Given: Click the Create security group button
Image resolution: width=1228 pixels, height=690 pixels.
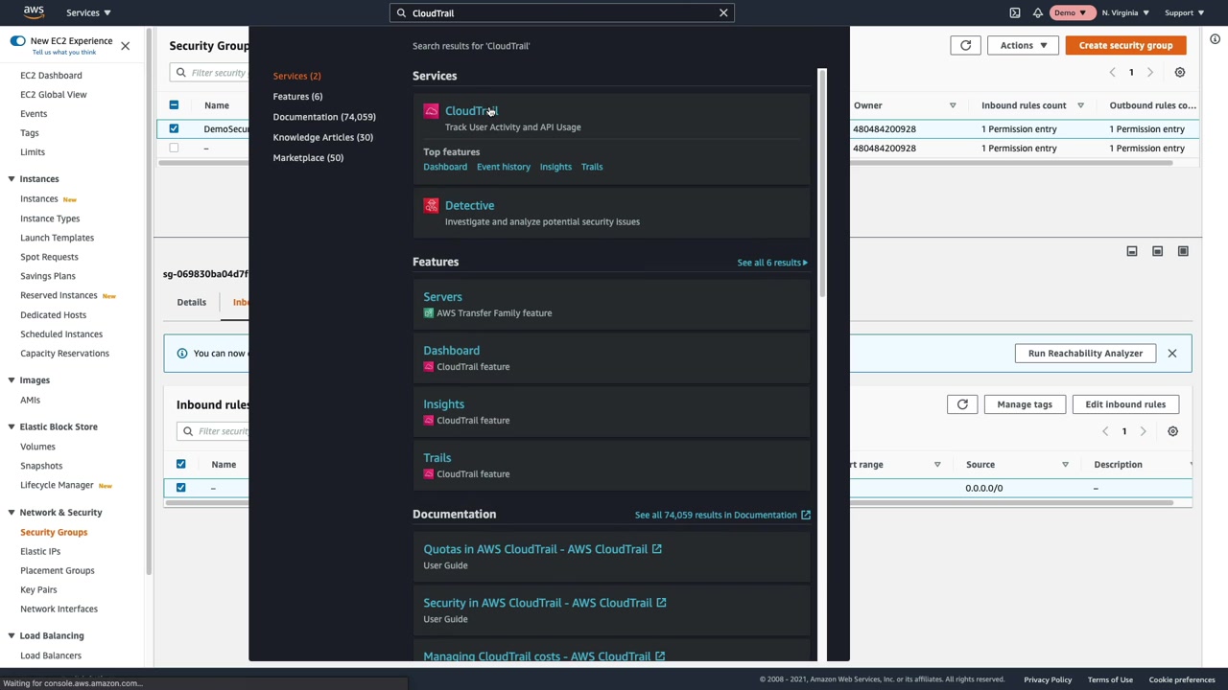Looking at the screenshot, I should point(1125,45).
